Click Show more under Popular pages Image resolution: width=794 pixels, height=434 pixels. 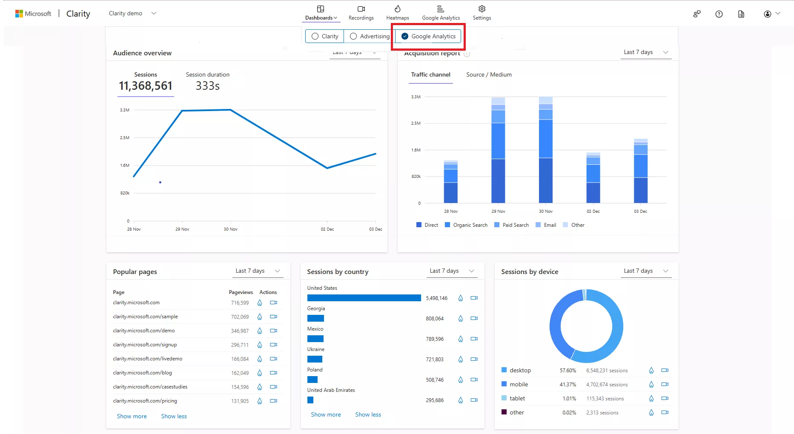point(132,417)
